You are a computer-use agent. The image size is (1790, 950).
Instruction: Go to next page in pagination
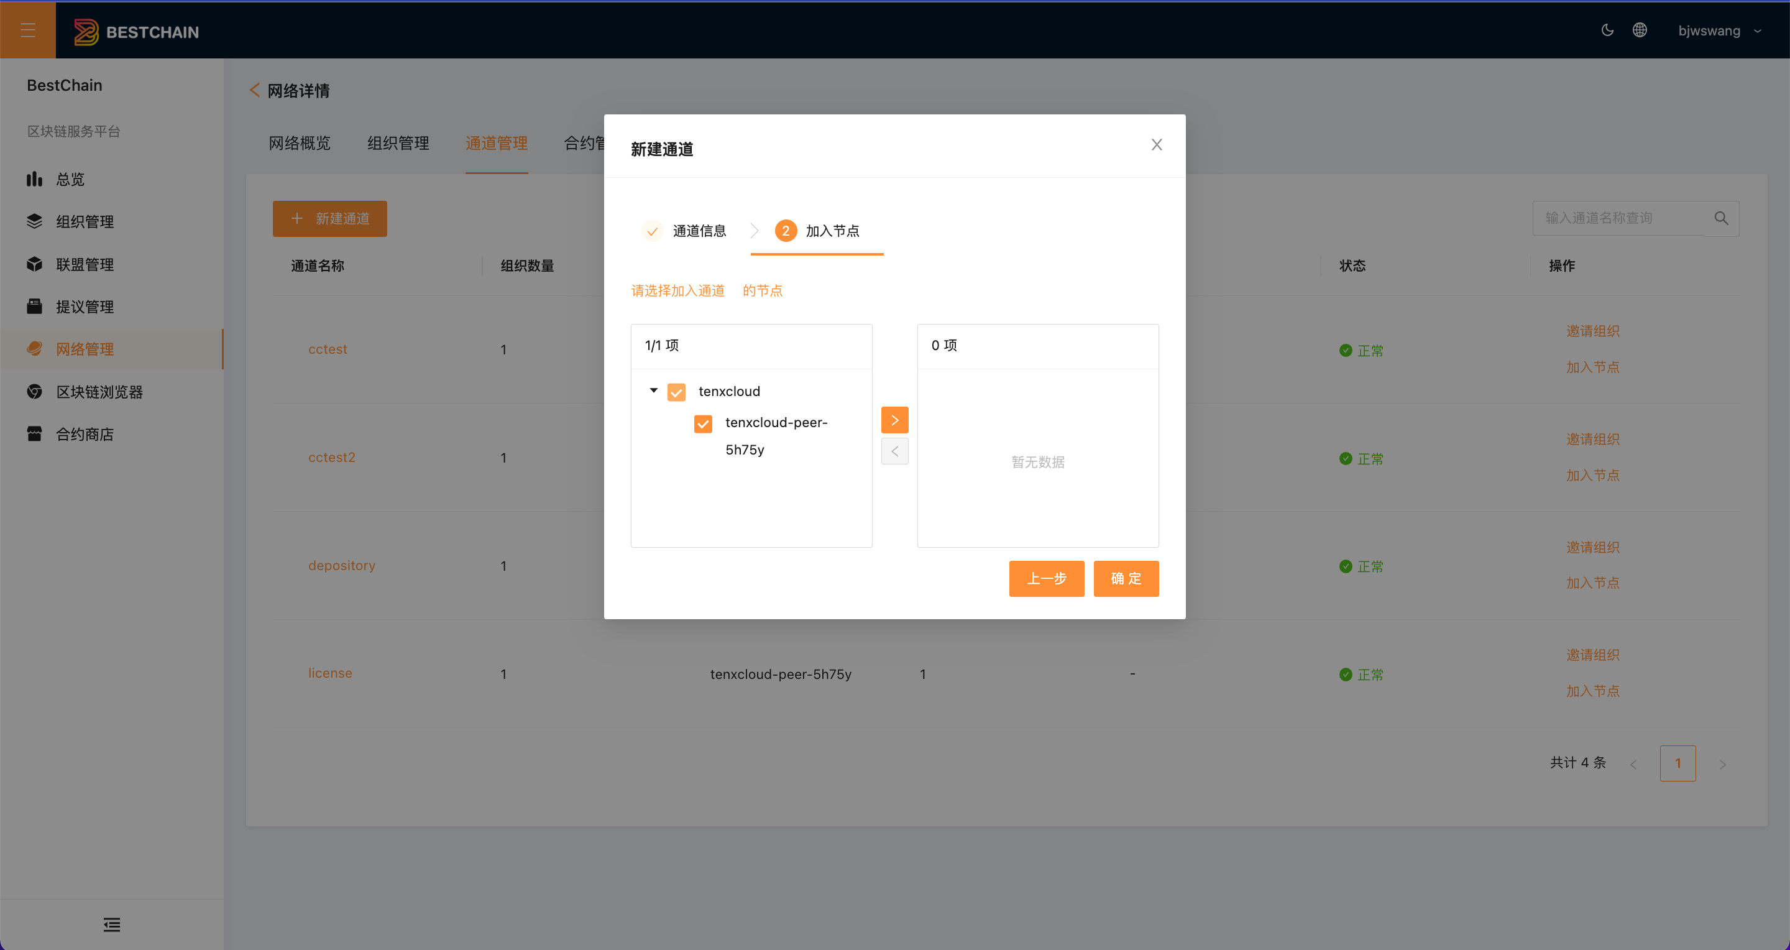pos(1723,763)
